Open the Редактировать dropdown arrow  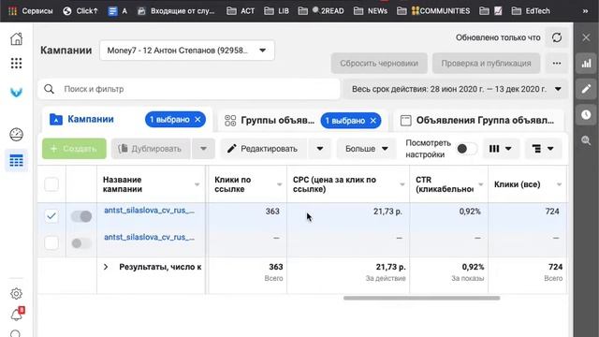pyautogui.click(x=320, y=149)
